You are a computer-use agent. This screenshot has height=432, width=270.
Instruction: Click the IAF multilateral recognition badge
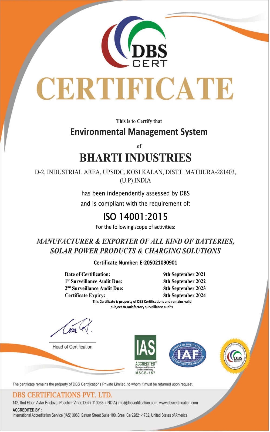188,355
